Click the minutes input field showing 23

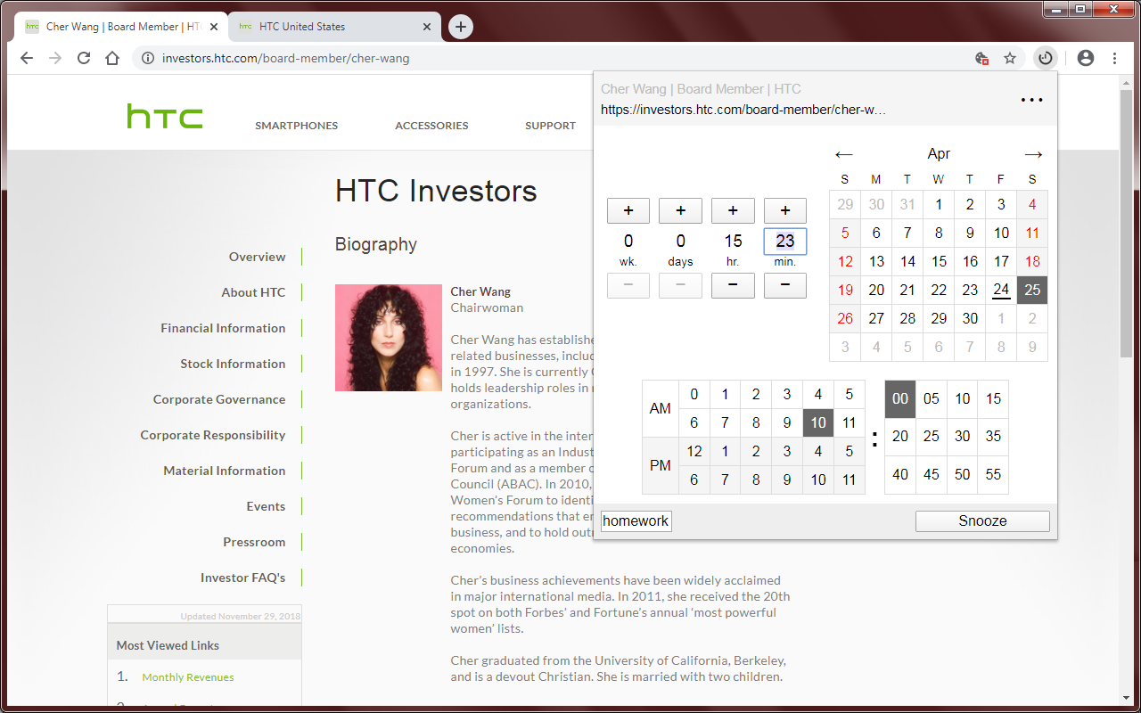[784, 242]
